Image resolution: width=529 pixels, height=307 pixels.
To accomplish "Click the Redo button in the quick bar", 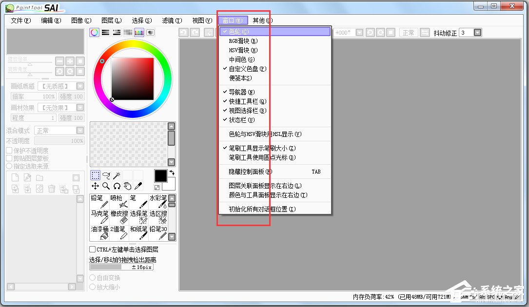I will [195, 31].
